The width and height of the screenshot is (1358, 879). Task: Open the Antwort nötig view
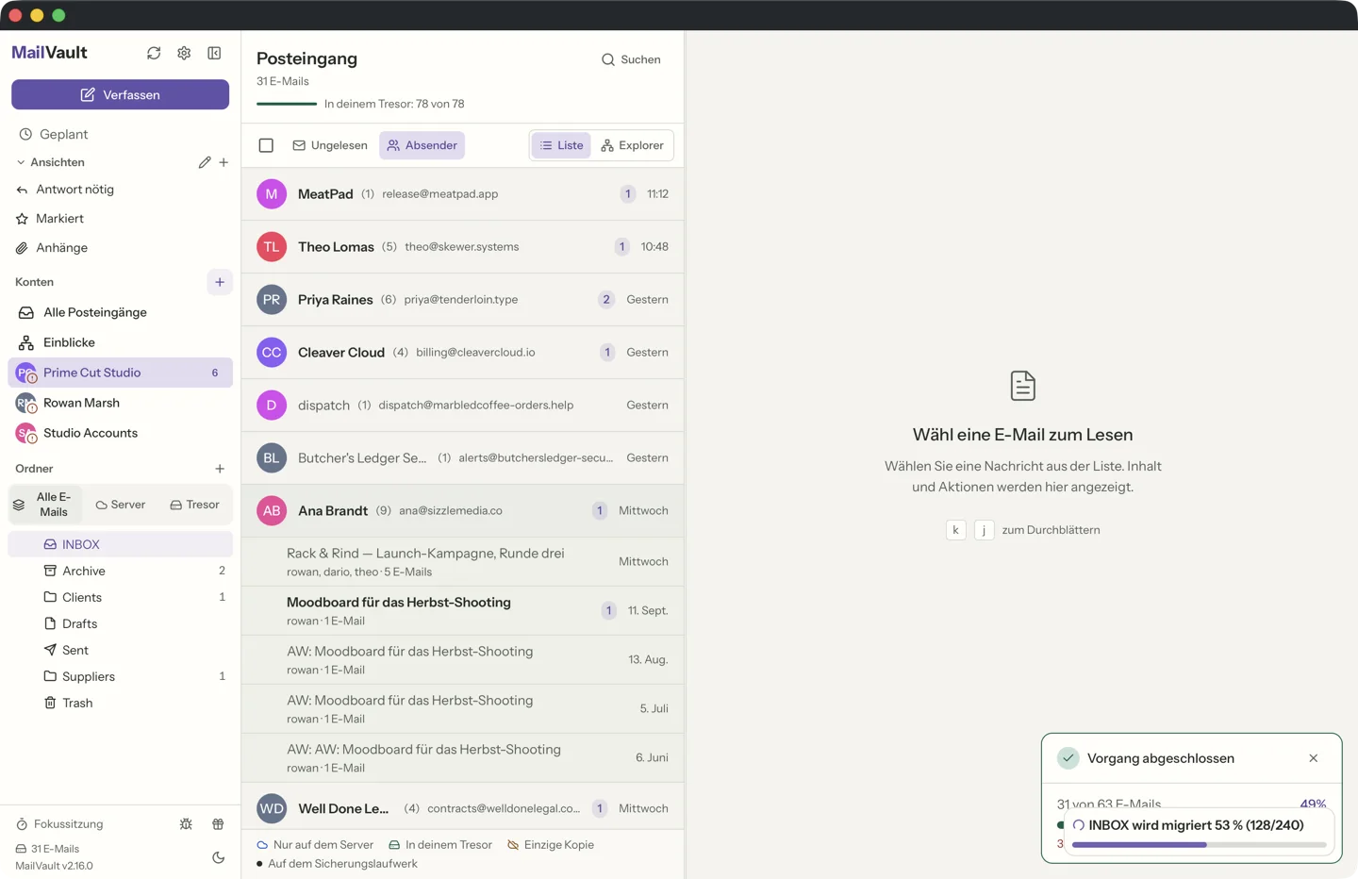(120, 190)
